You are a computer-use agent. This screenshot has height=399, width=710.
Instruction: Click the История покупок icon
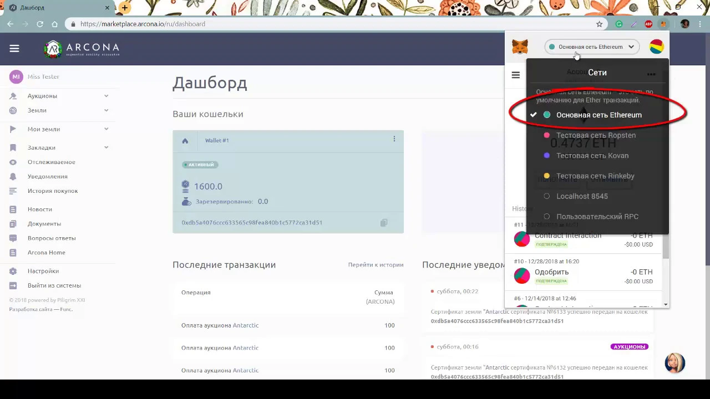click(x=13, y=191)
